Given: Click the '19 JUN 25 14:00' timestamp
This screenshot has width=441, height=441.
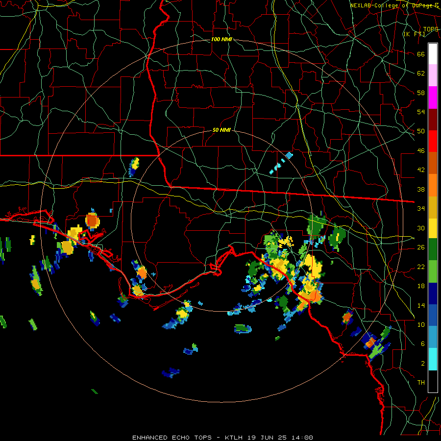Looking at the screenshot, I should point(280,438).
